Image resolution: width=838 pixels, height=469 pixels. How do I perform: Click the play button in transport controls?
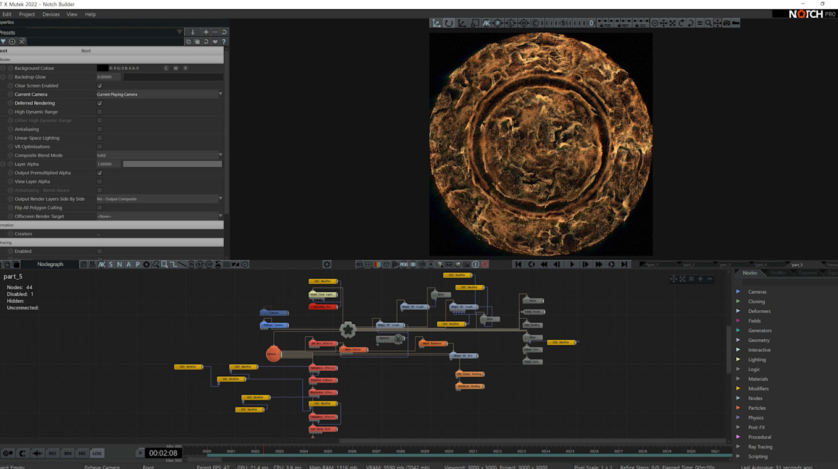572,264
